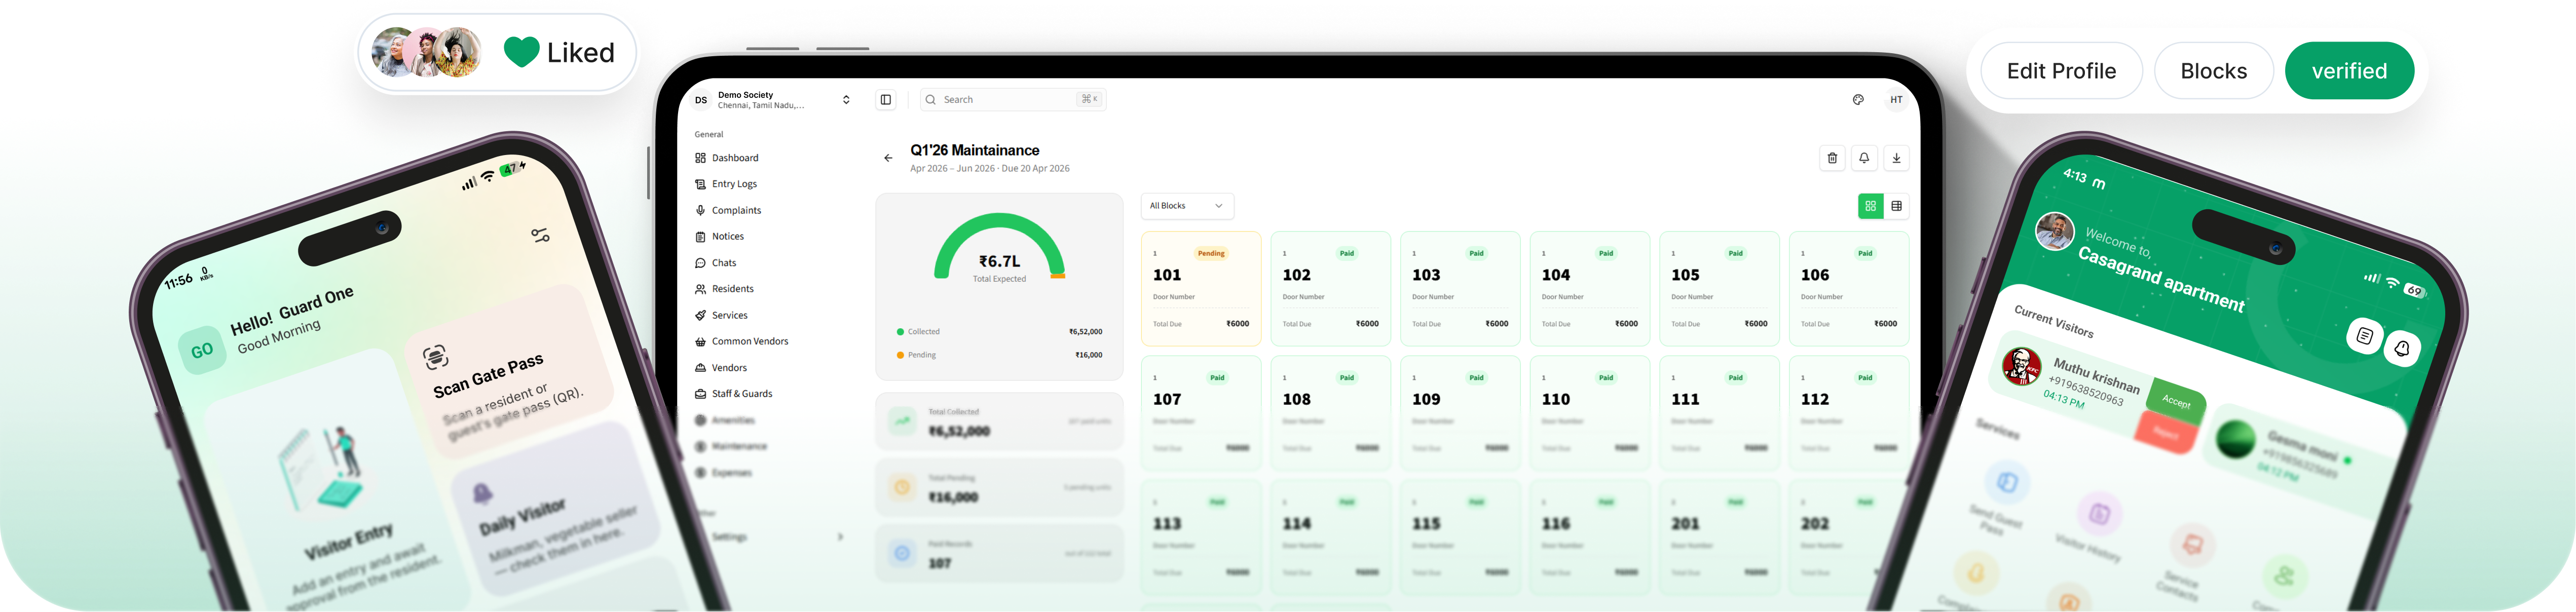Screen dimensions: 2576x612
Task: Open the All Blocks dropdown filter
Action: [x=1187, y=206]
